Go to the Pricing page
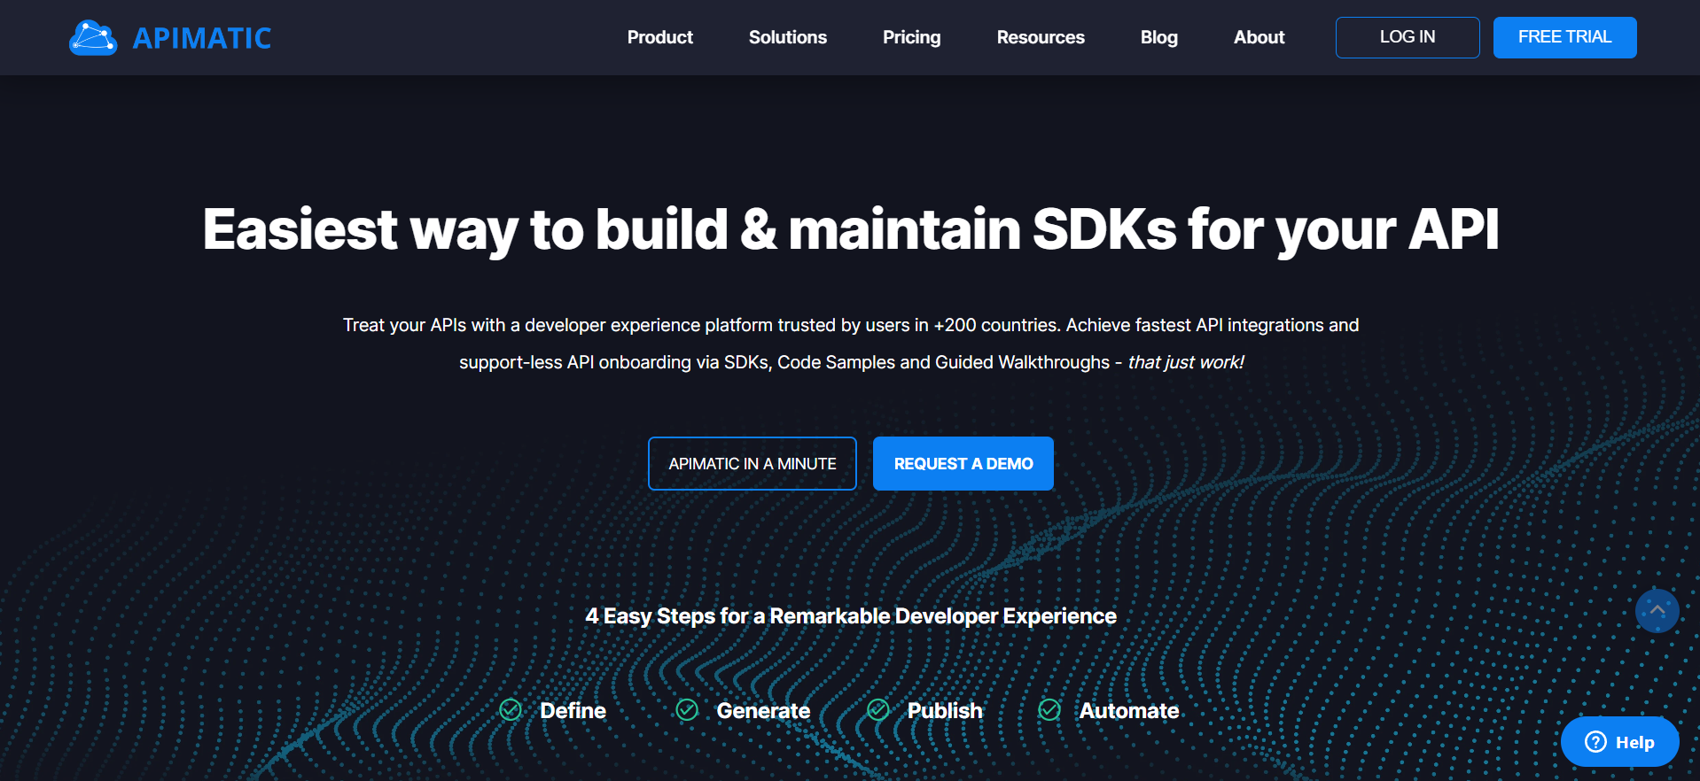This screenshot has width=1700, height=781. [911, 37]
